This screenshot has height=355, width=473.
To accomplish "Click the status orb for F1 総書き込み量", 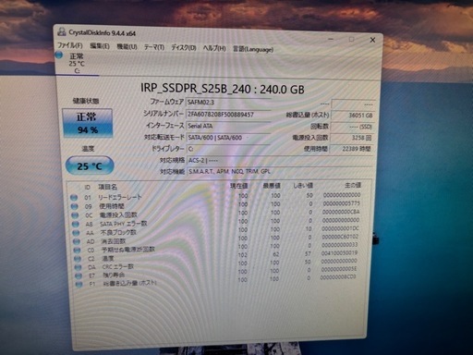I will 79,284.
